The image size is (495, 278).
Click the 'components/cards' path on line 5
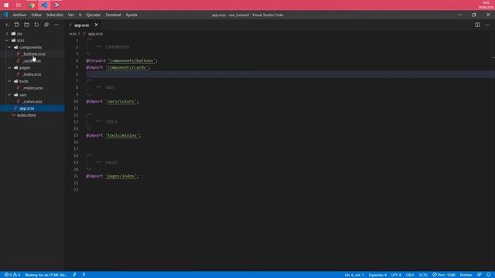(127, 67)
